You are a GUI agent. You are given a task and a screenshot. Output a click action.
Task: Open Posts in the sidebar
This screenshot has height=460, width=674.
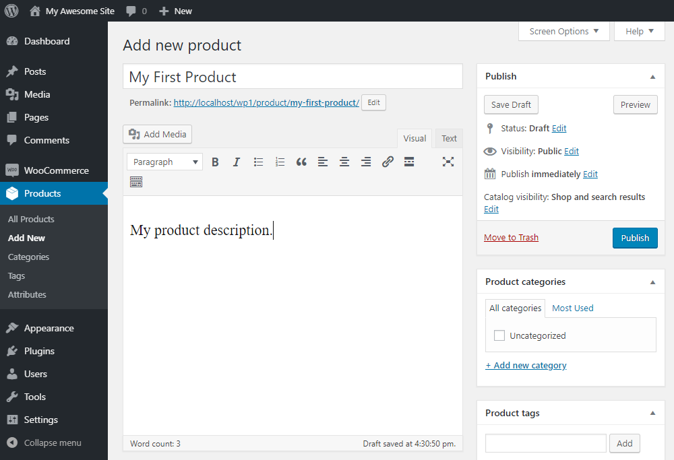(35, 71)
